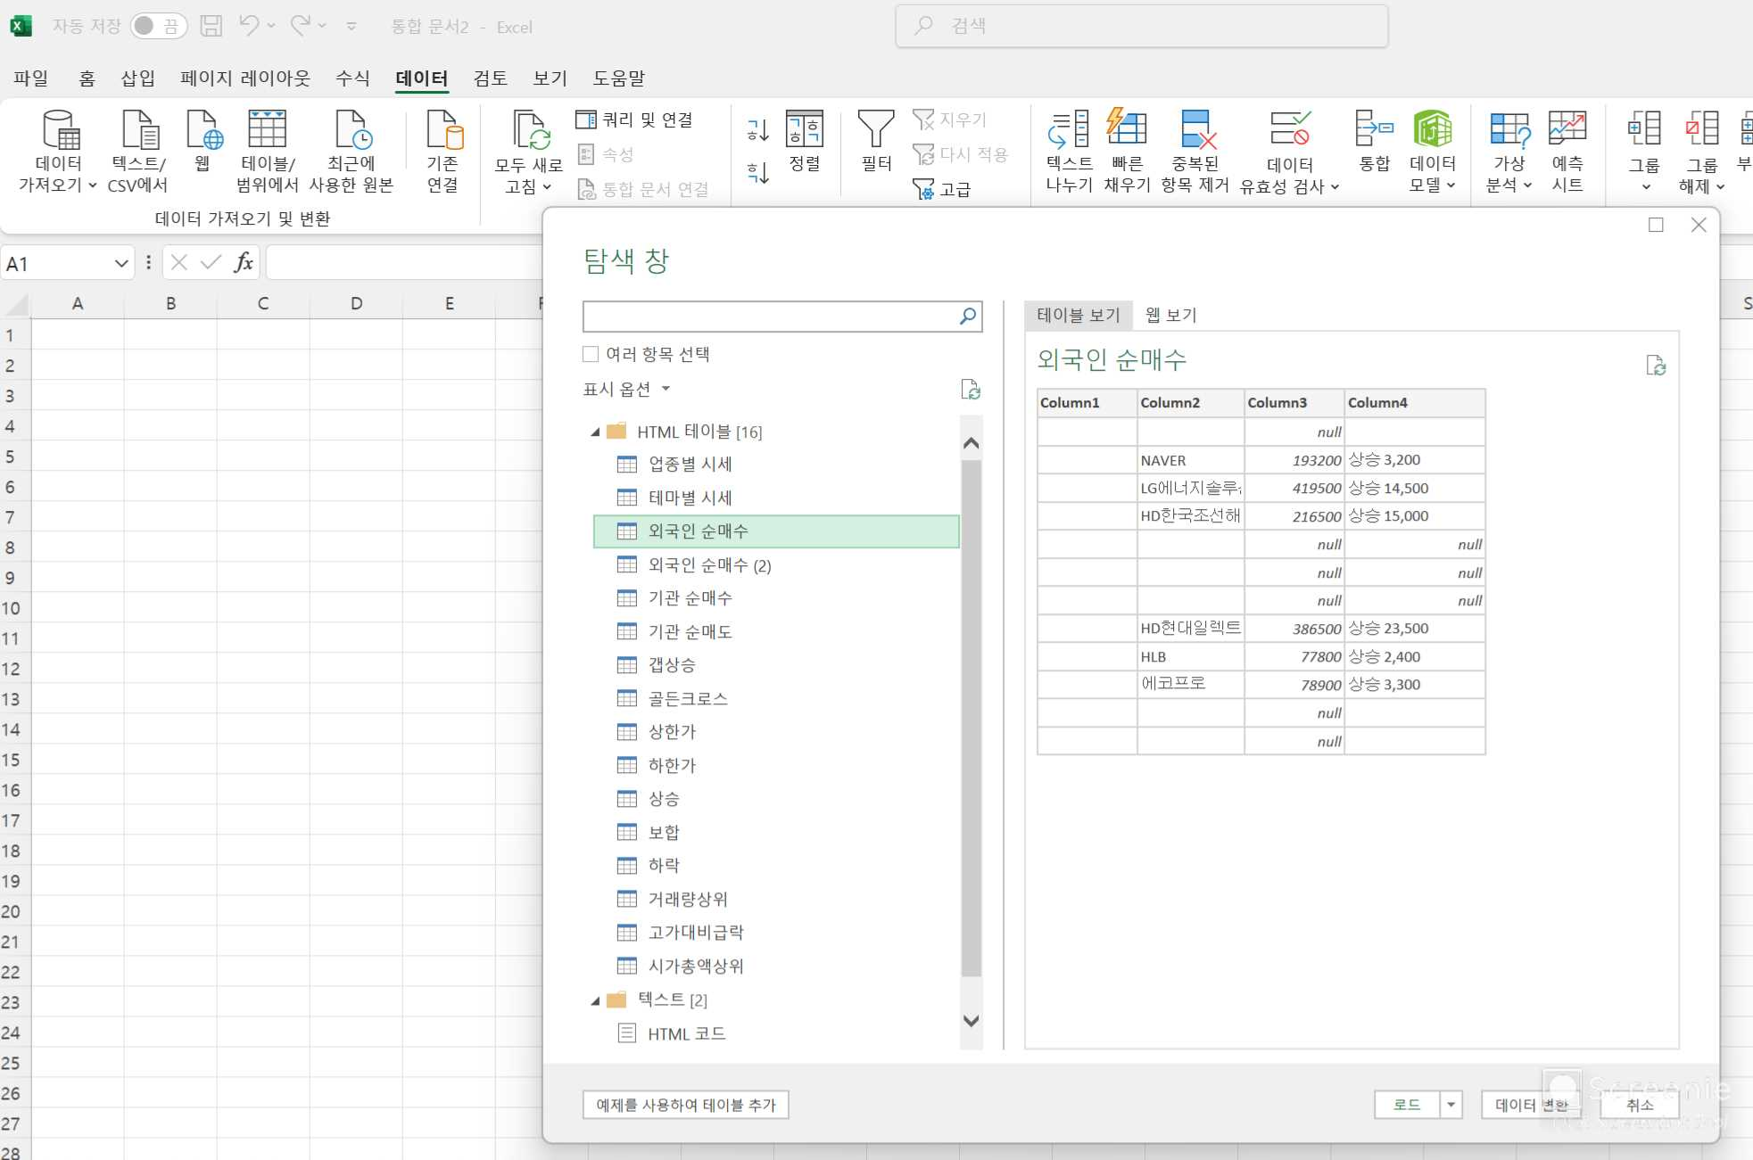
Task: Switch to the 페이지 레이아웃 tab
Action: 245,78
